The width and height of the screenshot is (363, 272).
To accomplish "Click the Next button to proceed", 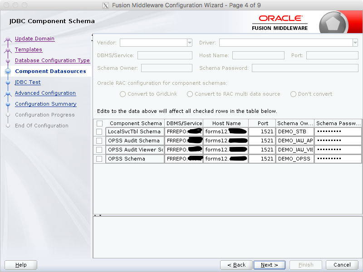I will 270,265.
